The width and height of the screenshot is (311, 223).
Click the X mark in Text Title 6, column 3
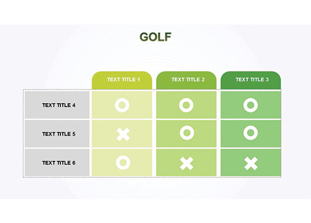[251, 163]
